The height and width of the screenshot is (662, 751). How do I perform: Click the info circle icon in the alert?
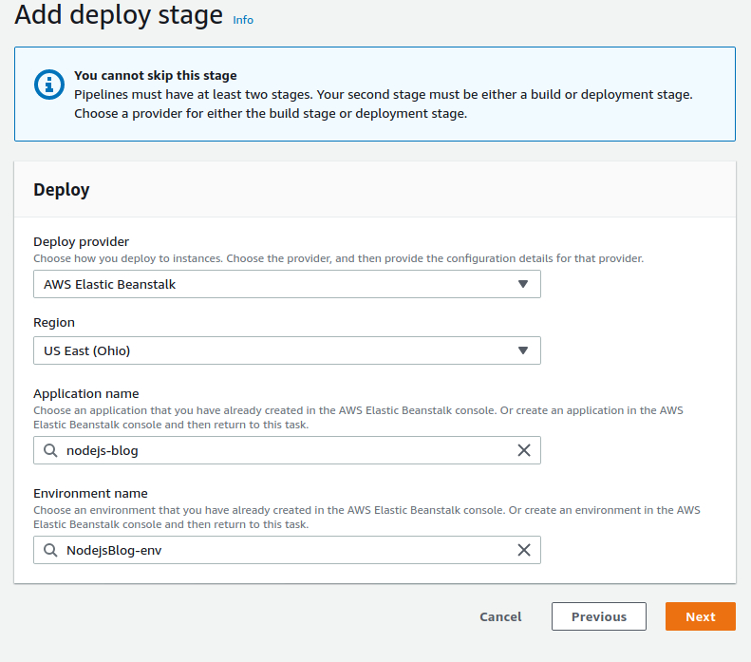[x=48, y=84]
